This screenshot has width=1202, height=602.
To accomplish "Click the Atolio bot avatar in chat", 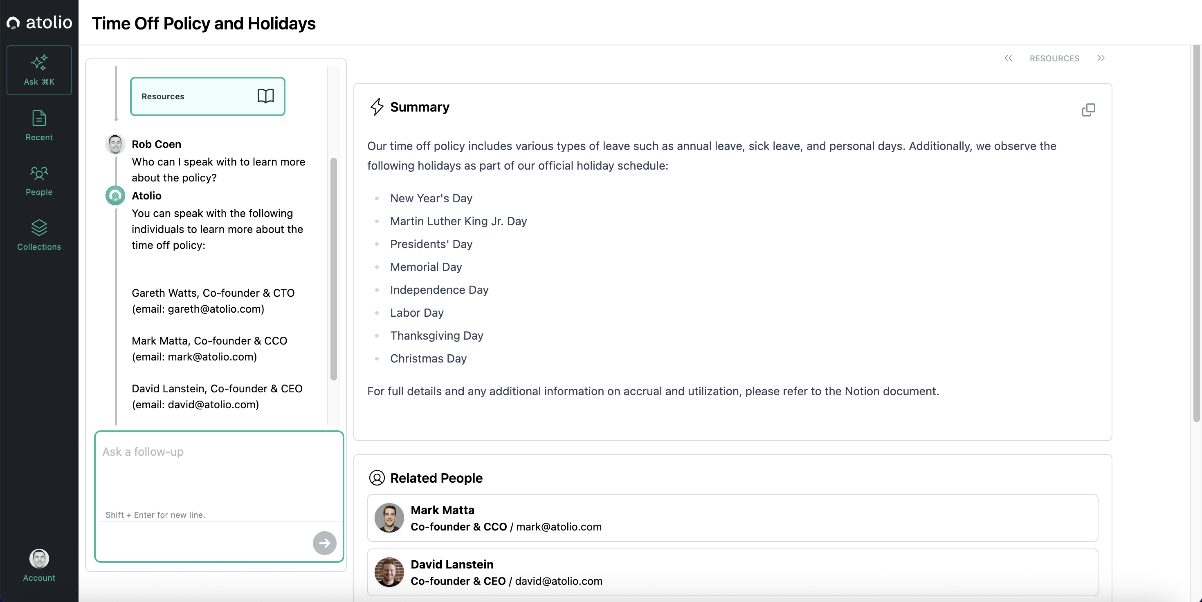I will 115,195.
